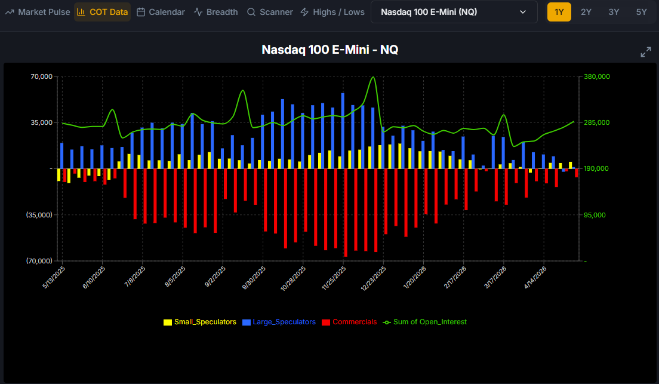Switch to the 5Y time range
Image resolution: width=659 pixels, height=384 pixels.
[x=641, y=12]
